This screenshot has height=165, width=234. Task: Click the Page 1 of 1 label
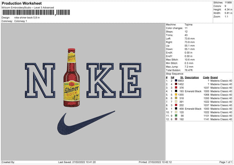[226, 162]
